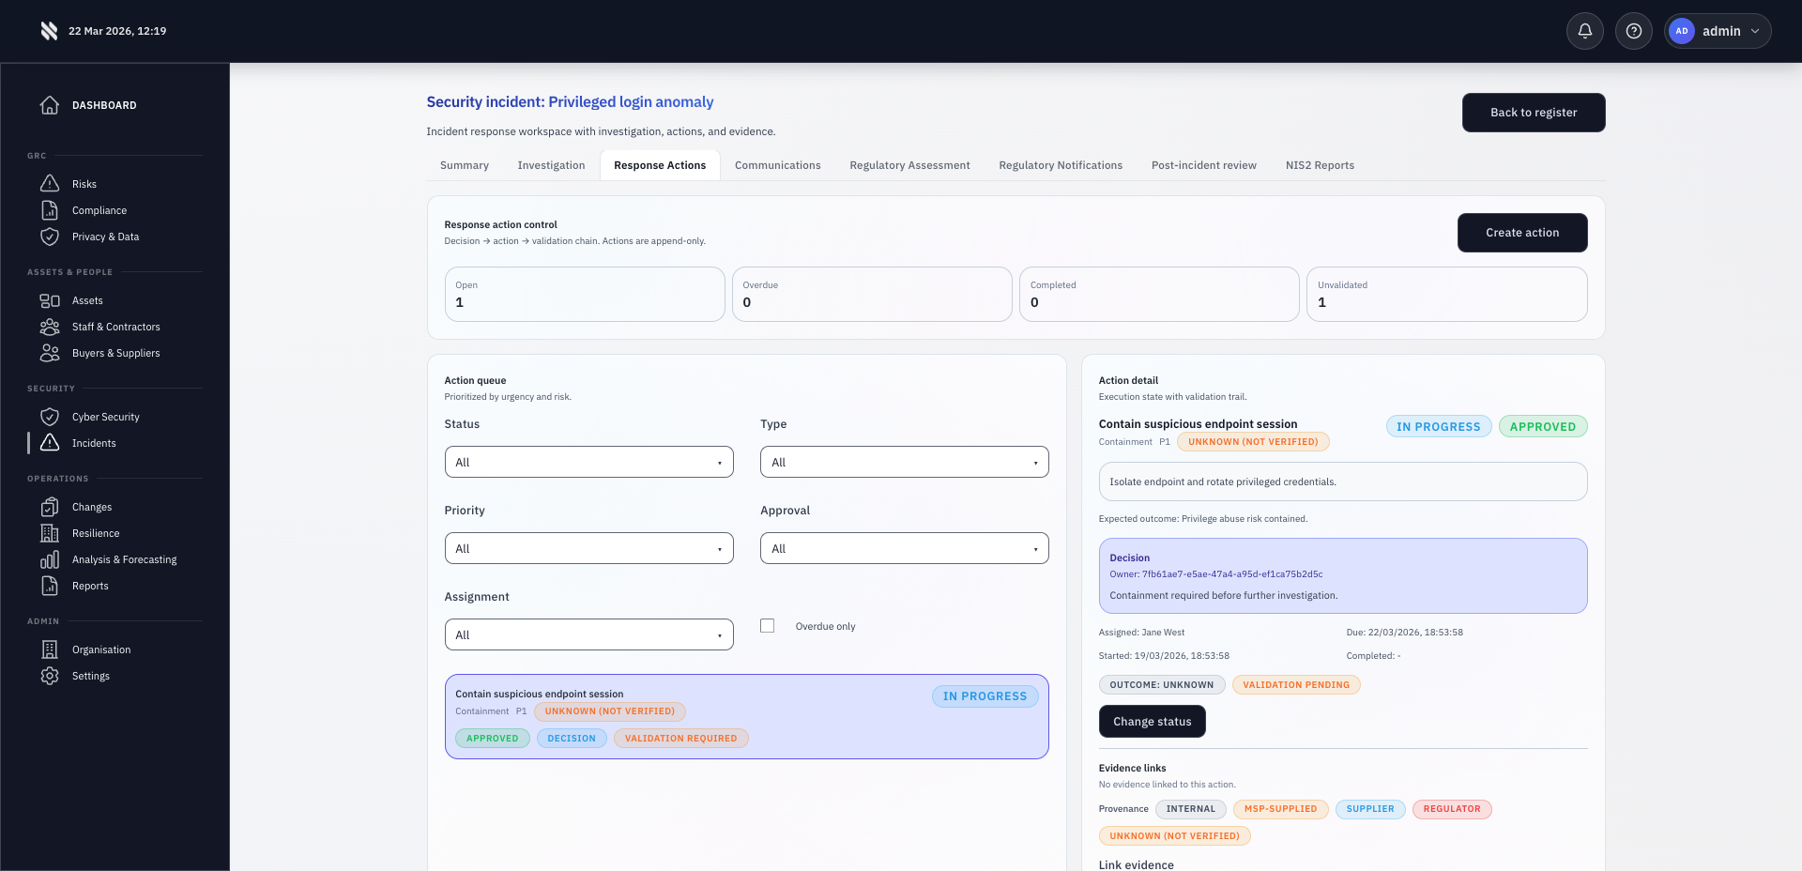Click the Assets icon in the sidebar

pos(50,300)
